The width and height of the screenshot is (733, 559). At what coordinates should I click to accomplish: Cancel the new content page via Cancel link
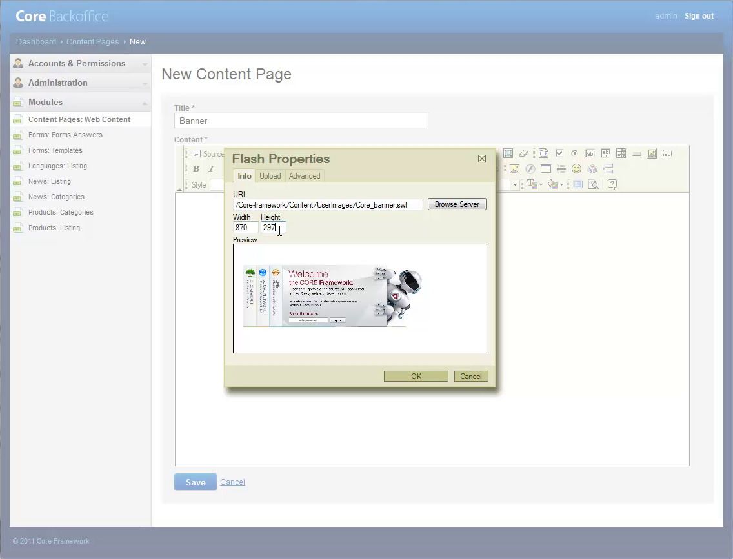[x=232, y=482]
